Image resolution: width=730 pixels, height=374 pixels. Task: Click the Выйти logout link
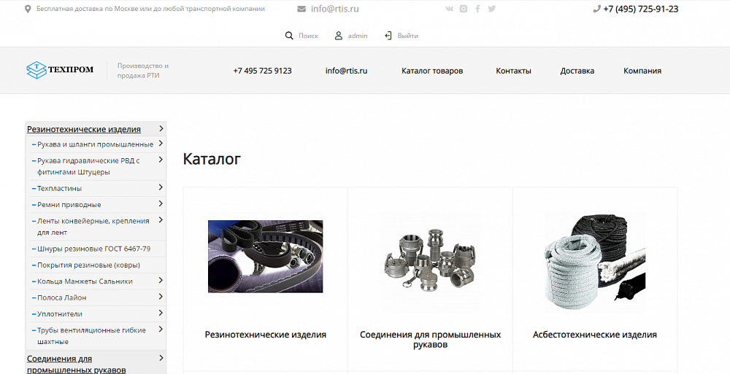click(408, 36)
